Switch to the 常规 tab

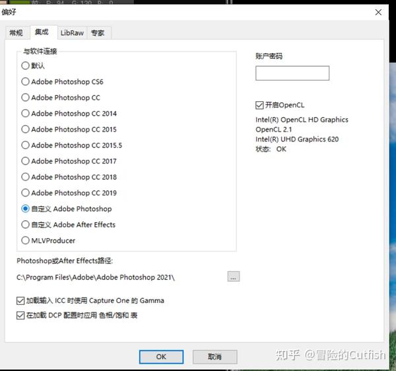tap(16, 32)
